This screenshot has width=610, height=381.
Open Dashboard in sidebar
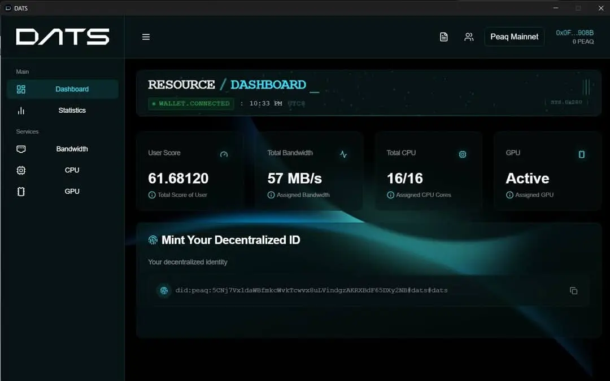pos(63,89)
